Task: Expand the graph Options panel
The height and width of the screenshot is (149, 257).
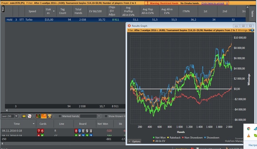Action: click(135, 141)
